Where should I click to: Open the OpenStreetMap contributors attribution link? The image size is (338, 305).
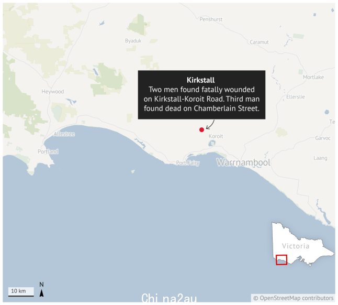coord(294,298)
